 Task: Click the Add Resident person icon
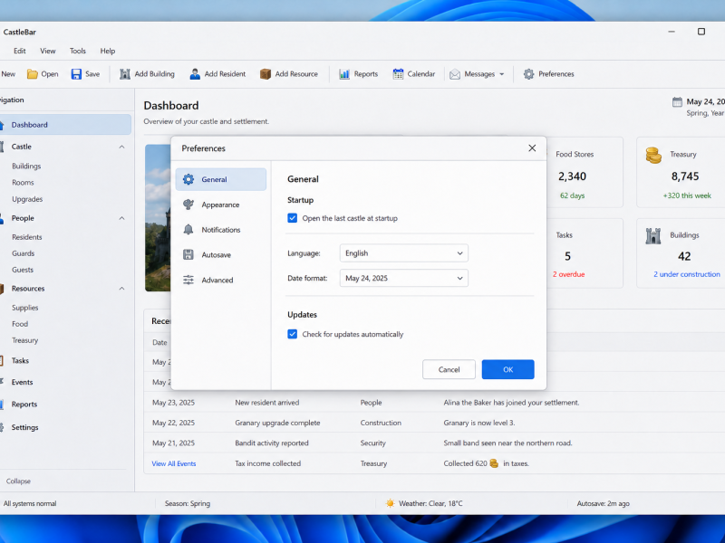click(x=195, y=74)
